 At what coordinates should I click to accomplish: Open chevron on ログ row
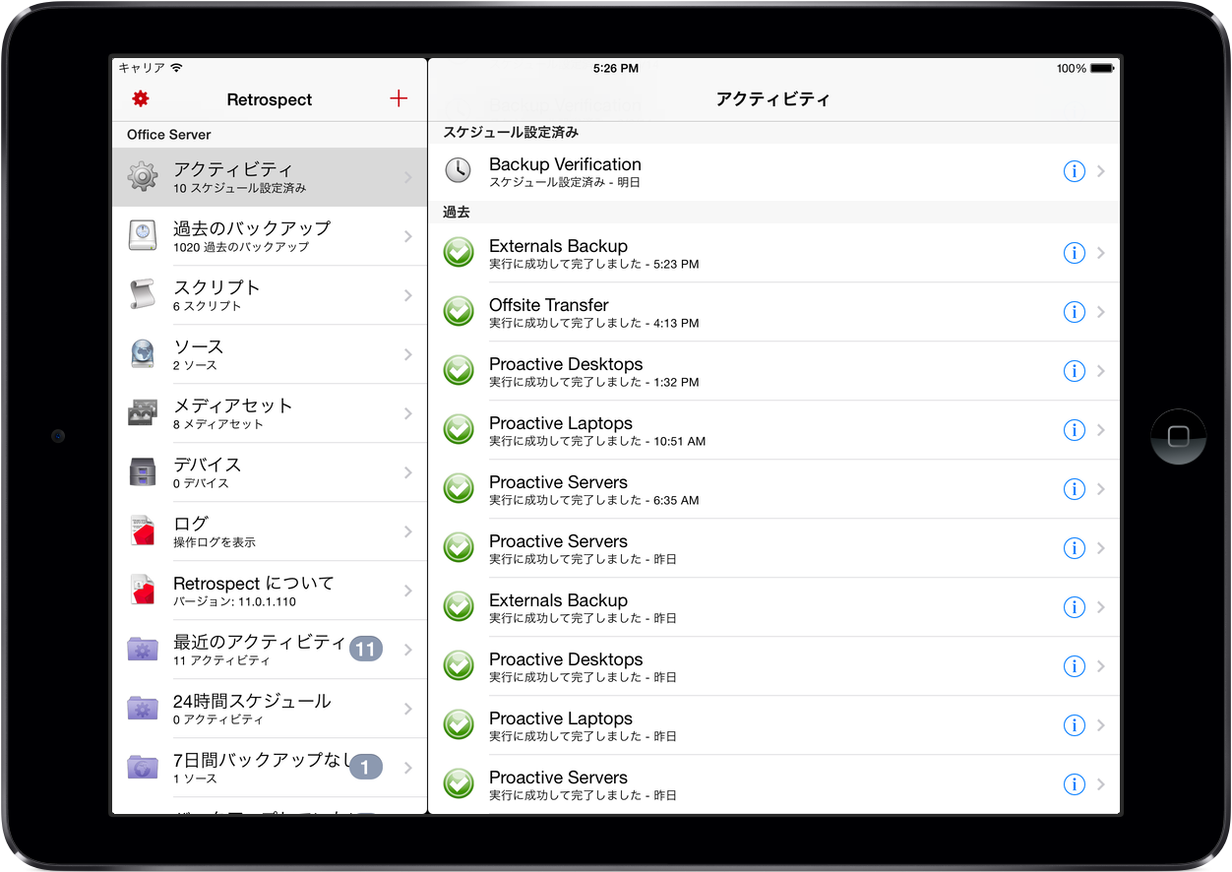[x=408, y=531]
